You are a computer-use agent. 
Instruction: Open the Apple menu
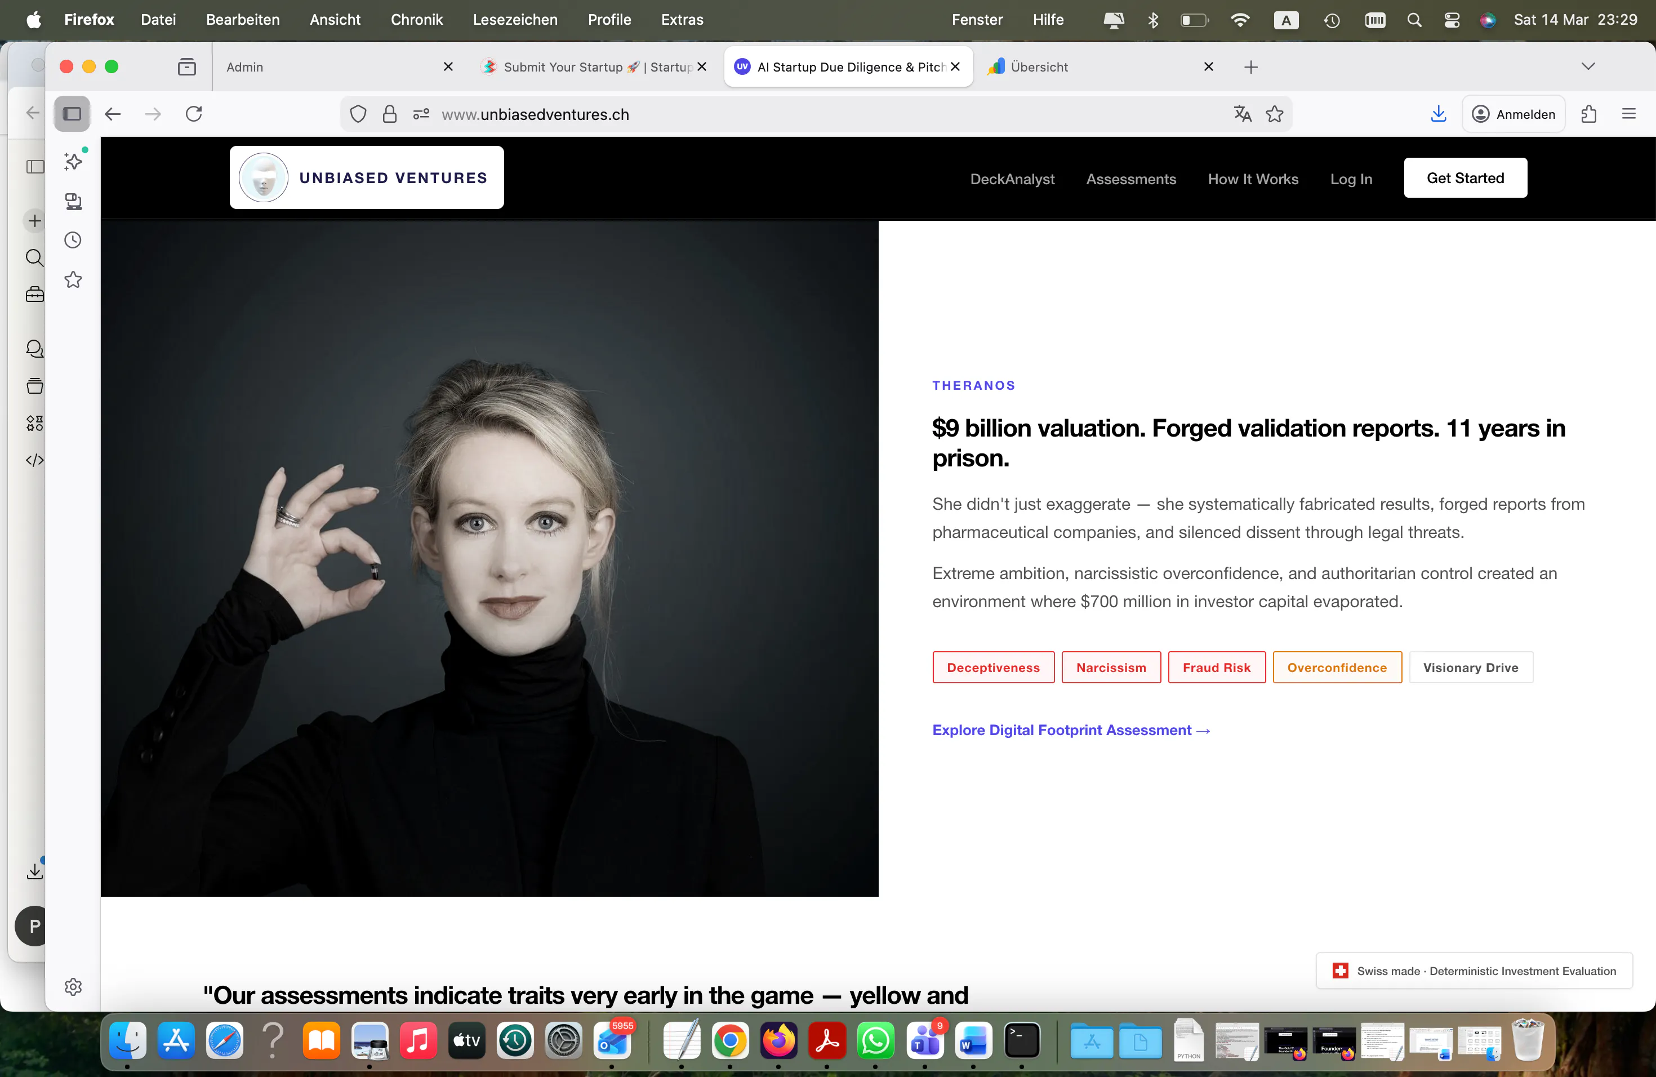point(33,20)
